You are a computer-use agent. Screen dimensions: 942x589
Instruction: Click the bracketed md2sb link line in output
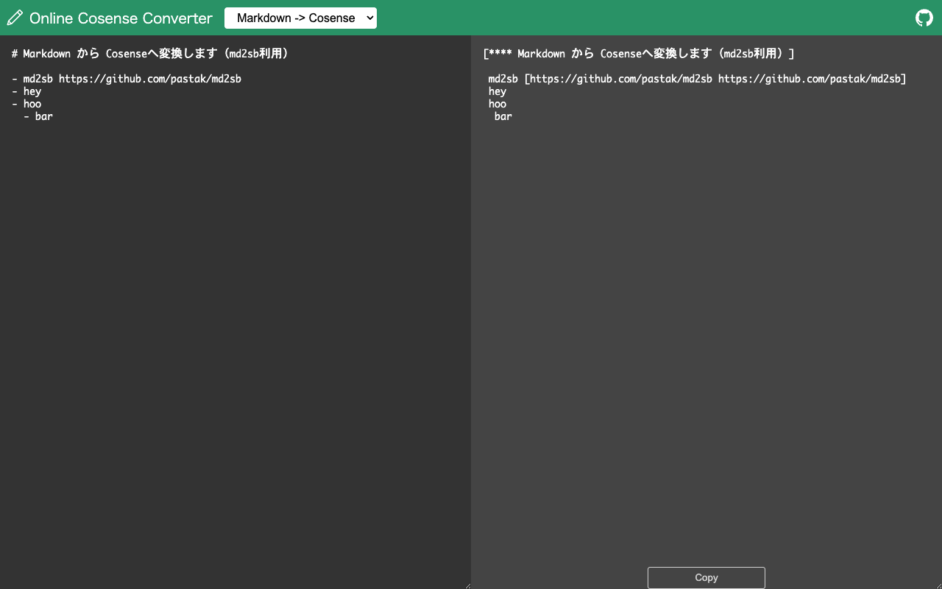(697, 79)
